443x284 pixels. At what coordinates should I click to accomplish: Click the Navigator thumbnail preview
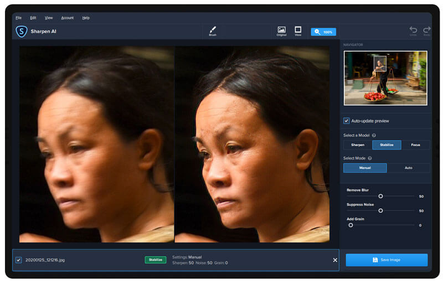tap(385, 78)
